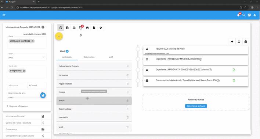
Task: Go back via Regresar a Proyectos
Action: pyautogui.click(x=17, y=106)
